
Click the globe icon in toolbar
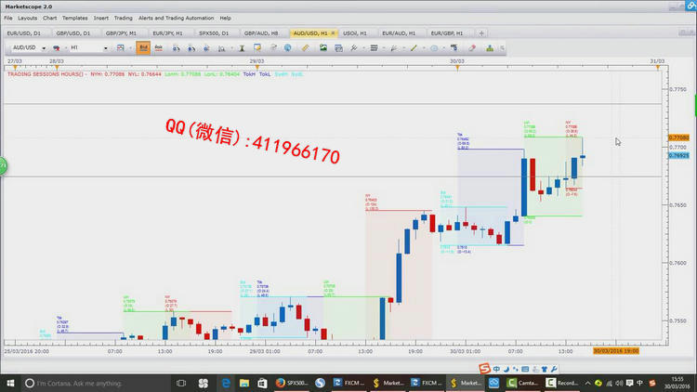[287, 47]
